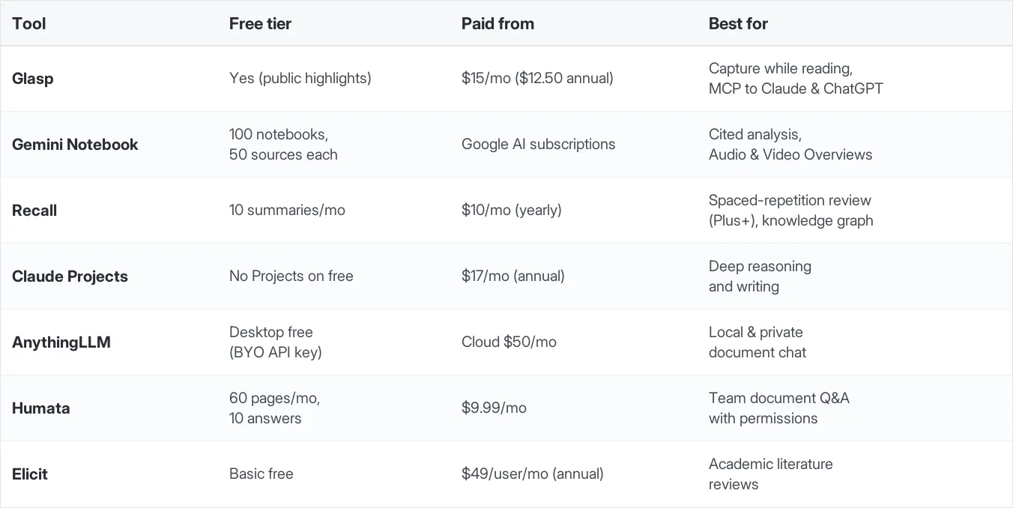Select the Best for column header
1013x508 pixels.
click(738, 23)
